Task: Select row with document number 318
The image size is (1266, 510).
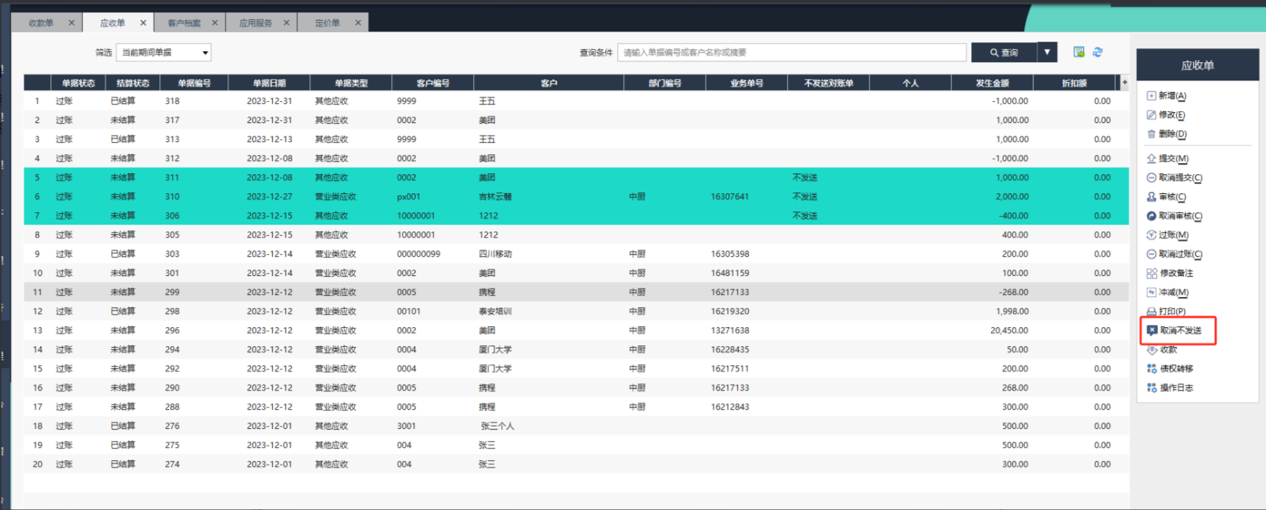Action: tap(173, 101)
